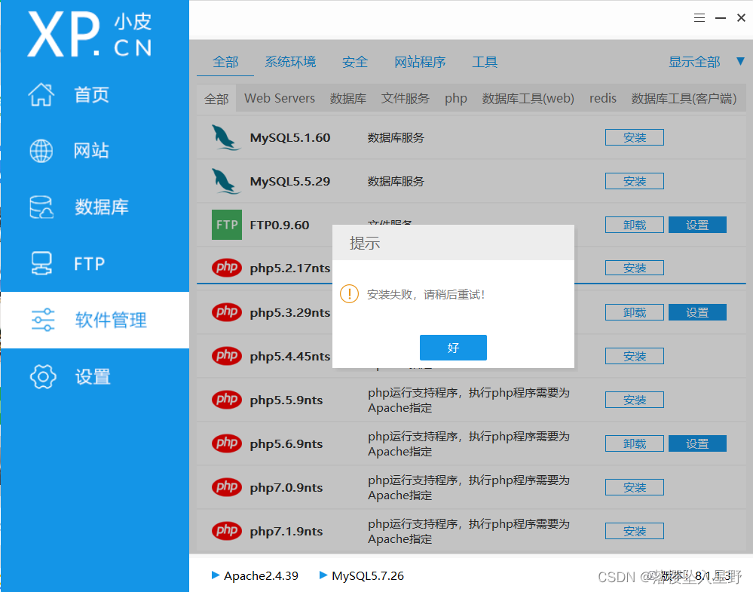
Task: Open 设置 for php5.3.29nts
Action: coord(697,312)
